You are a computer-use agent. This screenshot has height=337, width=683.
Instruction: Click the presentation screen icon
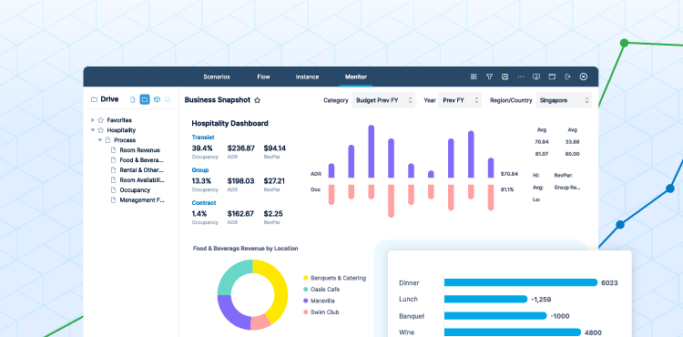[x=536, y=77]
